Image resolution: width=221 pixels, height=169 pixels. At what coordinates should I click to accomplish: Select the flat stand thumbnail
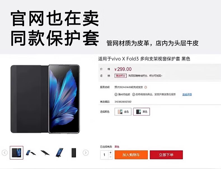pyautogui.click(x=45, y=153)
